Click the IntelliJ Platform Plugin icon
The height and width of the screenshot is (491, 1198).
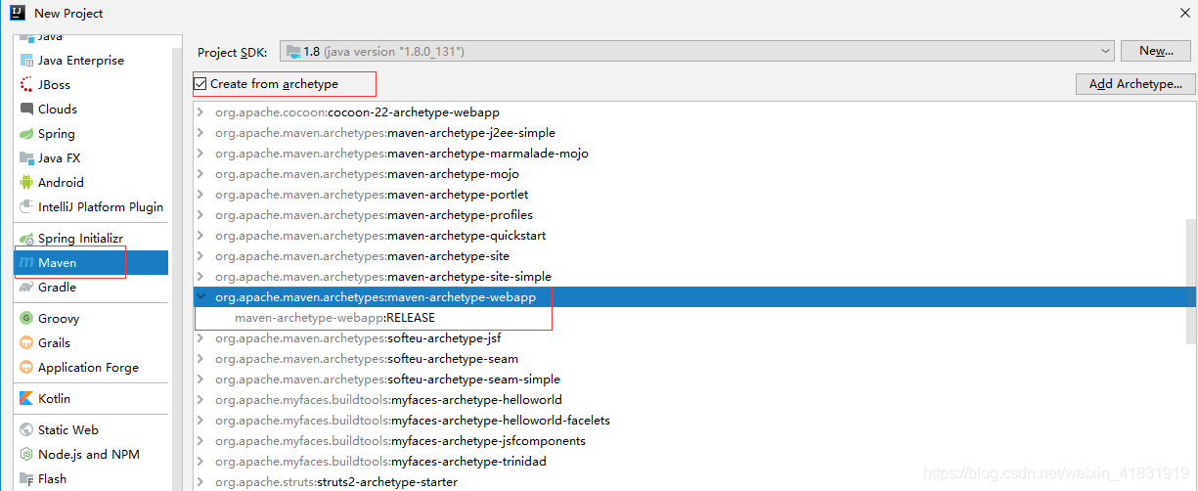click(26, 207)
